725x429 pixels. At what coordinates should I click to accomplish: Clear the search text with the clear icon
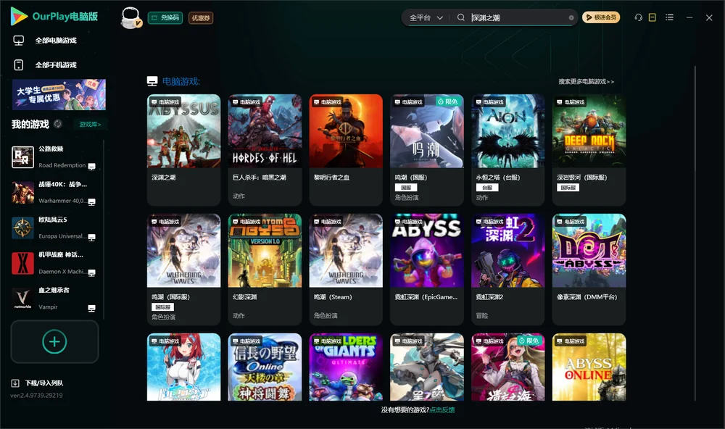pos(571,17)
